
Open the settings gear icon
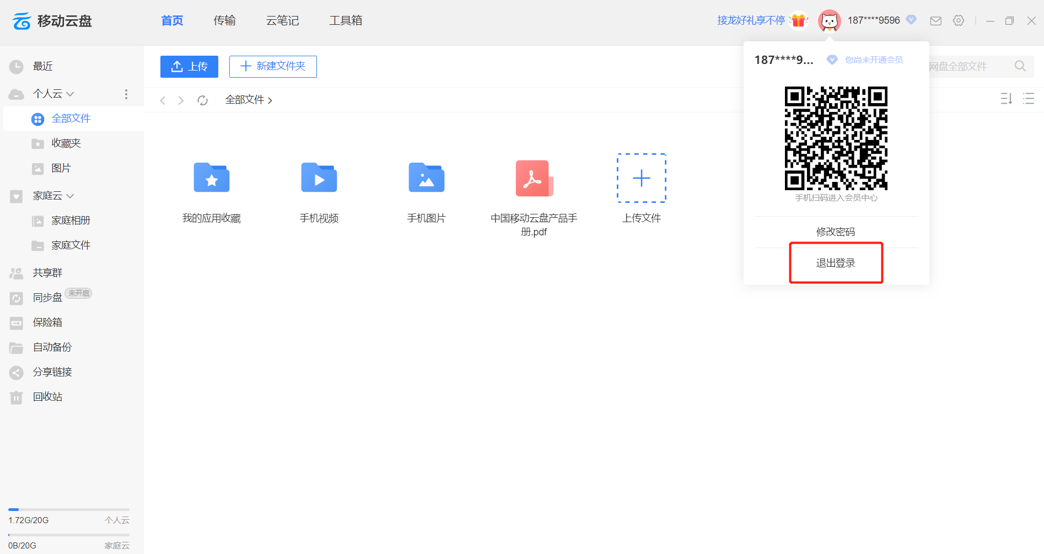pyautogui.click(x=959, y=20)
